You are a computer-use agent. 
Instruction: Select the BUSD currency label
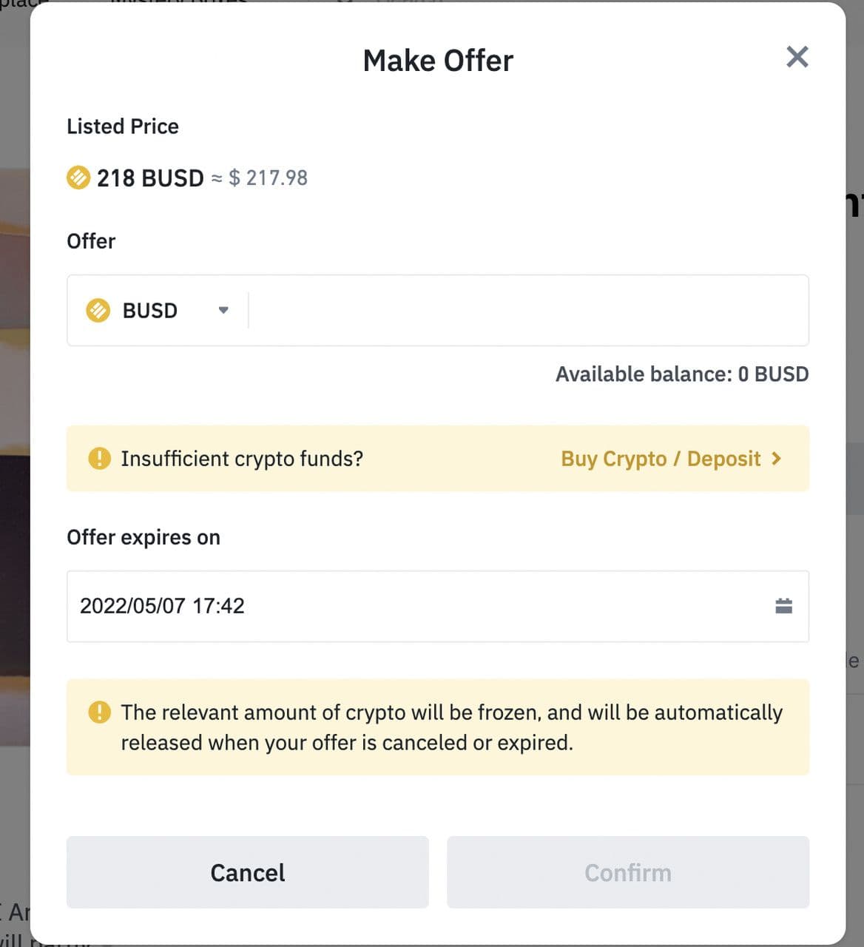click(x=150, y=311)
